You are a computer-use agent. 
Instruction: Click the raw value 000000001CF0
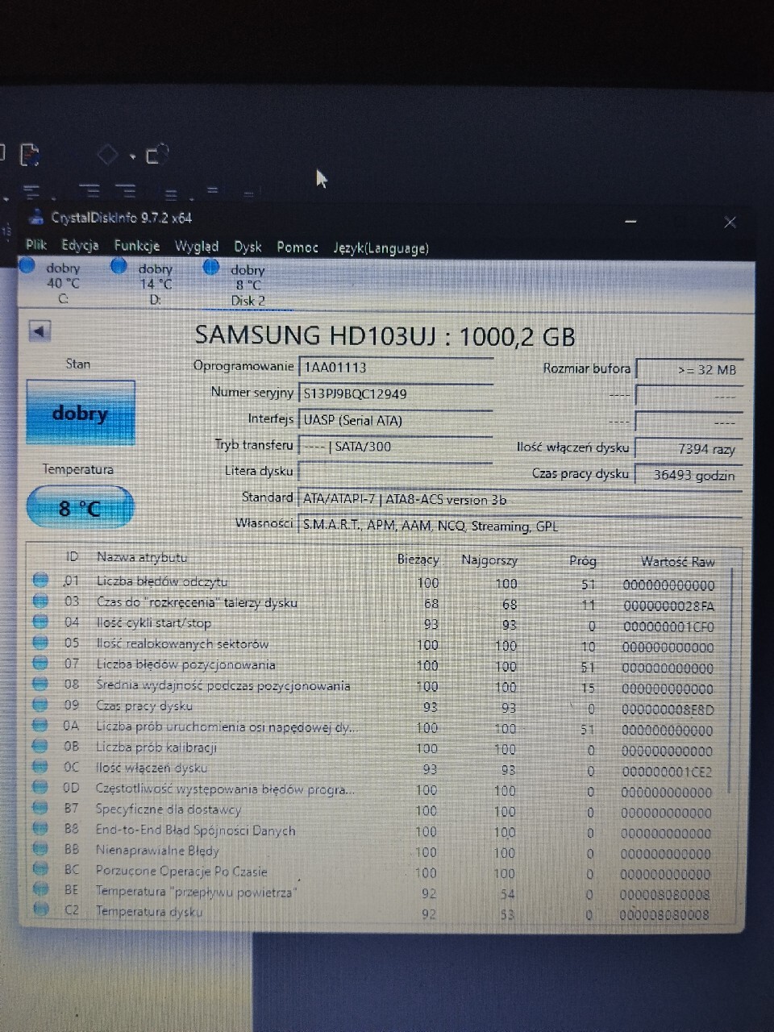tap(668, 626)
